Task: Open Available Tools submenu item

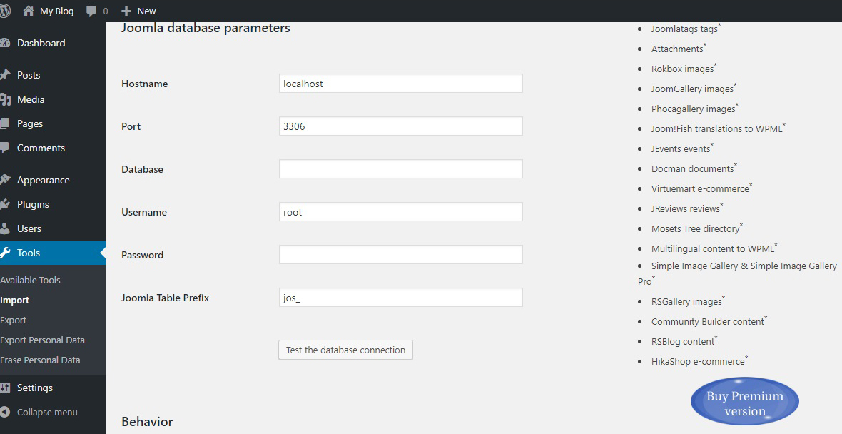Action: (30, 280)
